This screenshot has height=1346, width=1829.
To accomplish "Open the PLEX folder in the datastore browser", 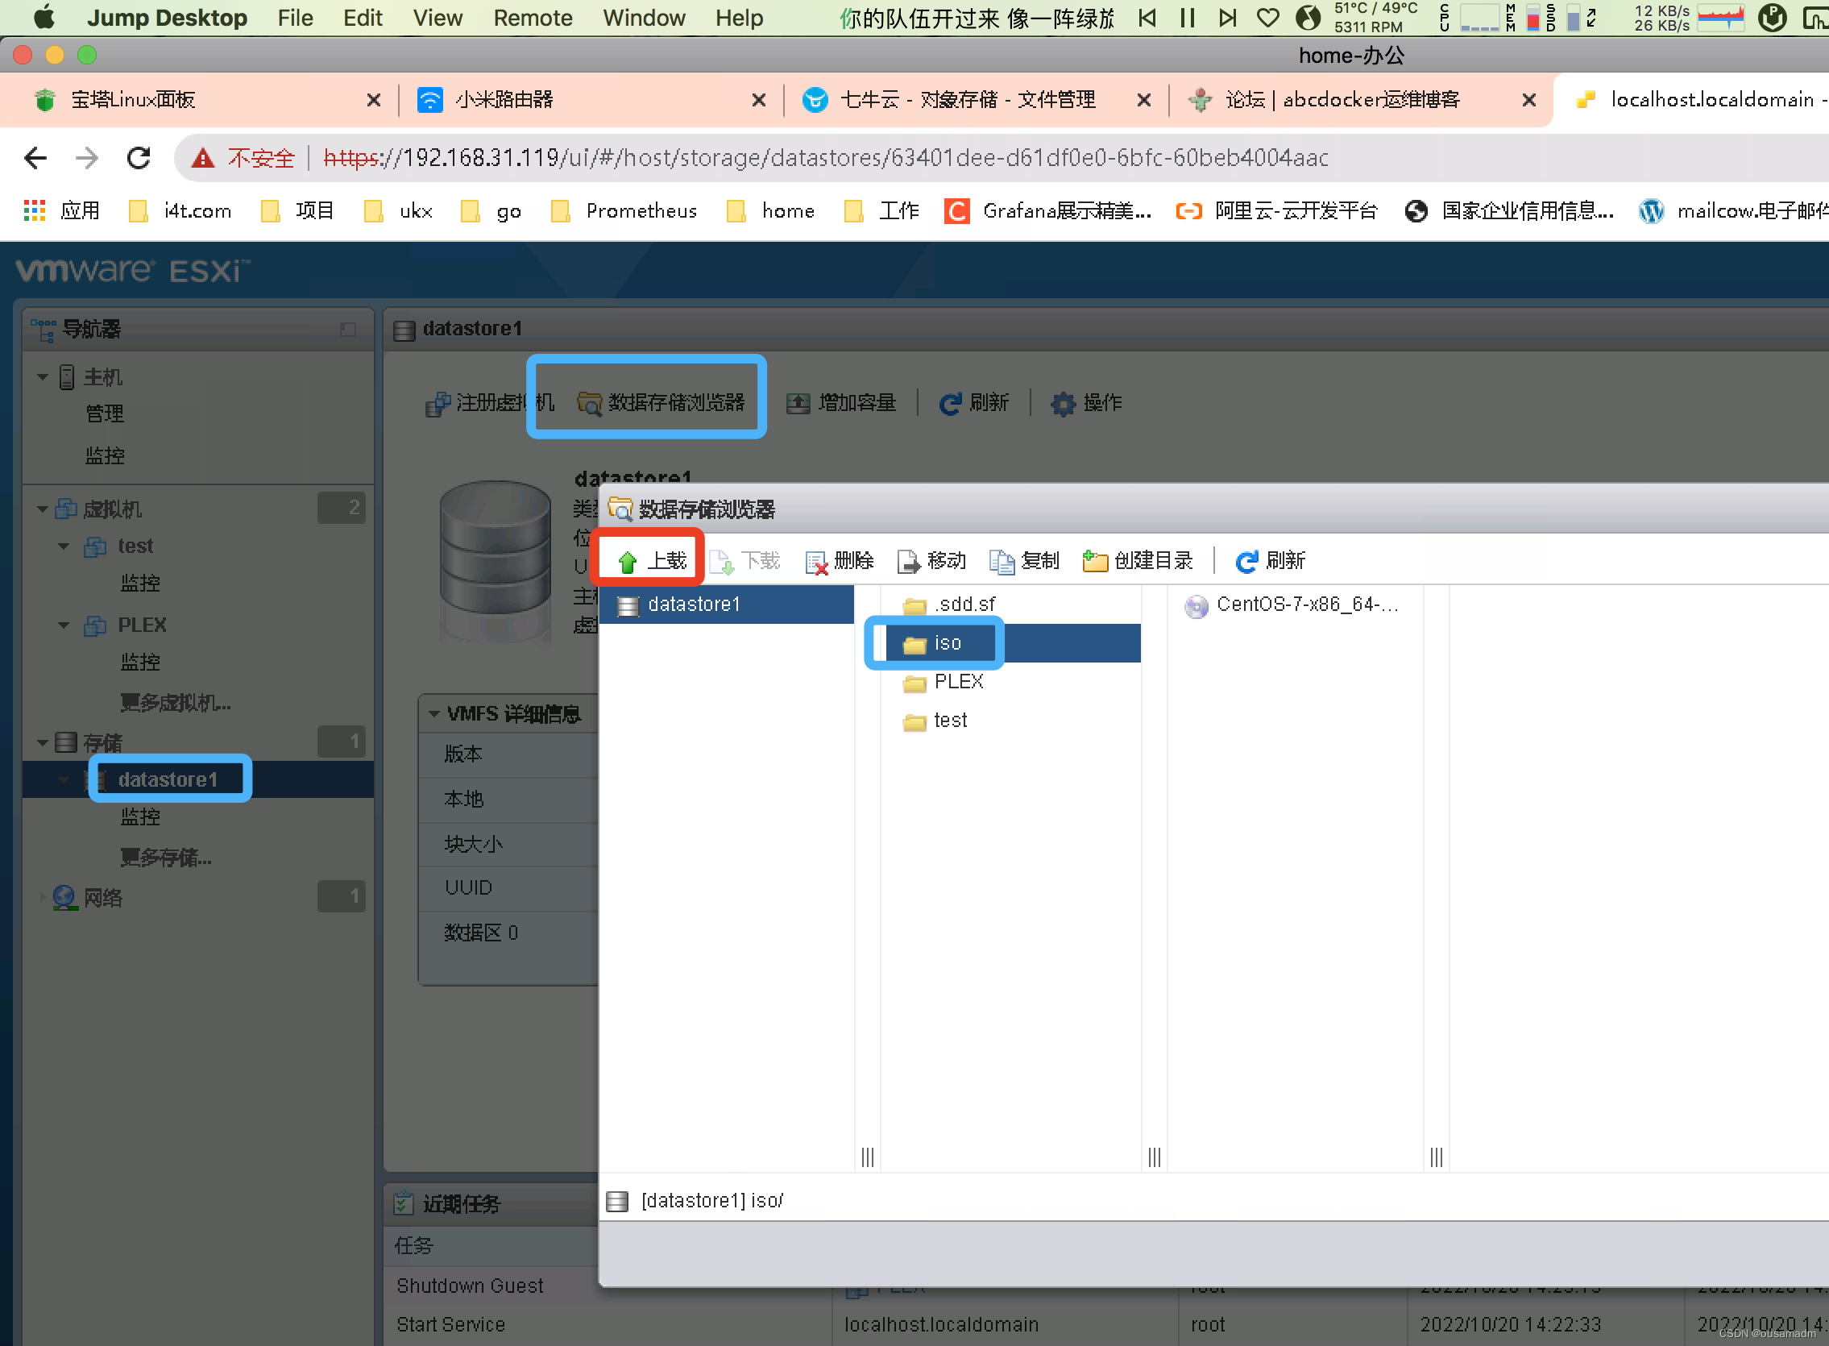I will tap(958, 682).
